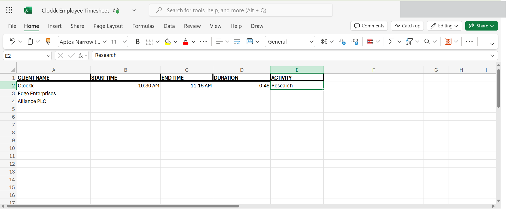Expand the file title dropdown chevron
Image resolution: width=506 pixels, height=209 pixels.
tap(134, 10)
